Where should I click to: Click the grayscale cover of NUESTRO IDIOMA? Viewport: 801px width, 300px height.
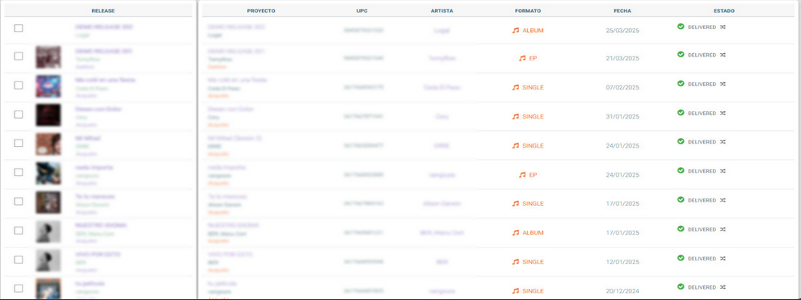tap(48, 231)
